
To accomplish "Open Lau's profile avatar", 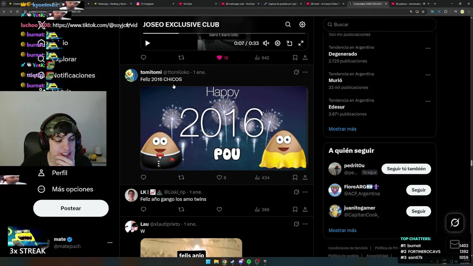I will point(131,227).
